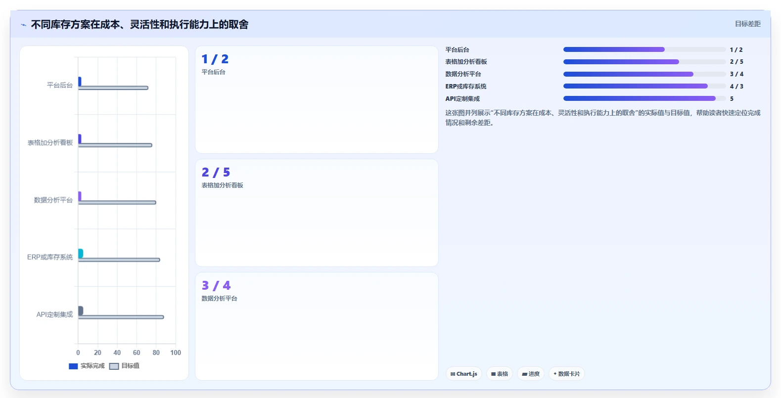The image size is (781, 398).
Task: Click the 1 / 2 value in progress list
Action: tap(736, 49)
